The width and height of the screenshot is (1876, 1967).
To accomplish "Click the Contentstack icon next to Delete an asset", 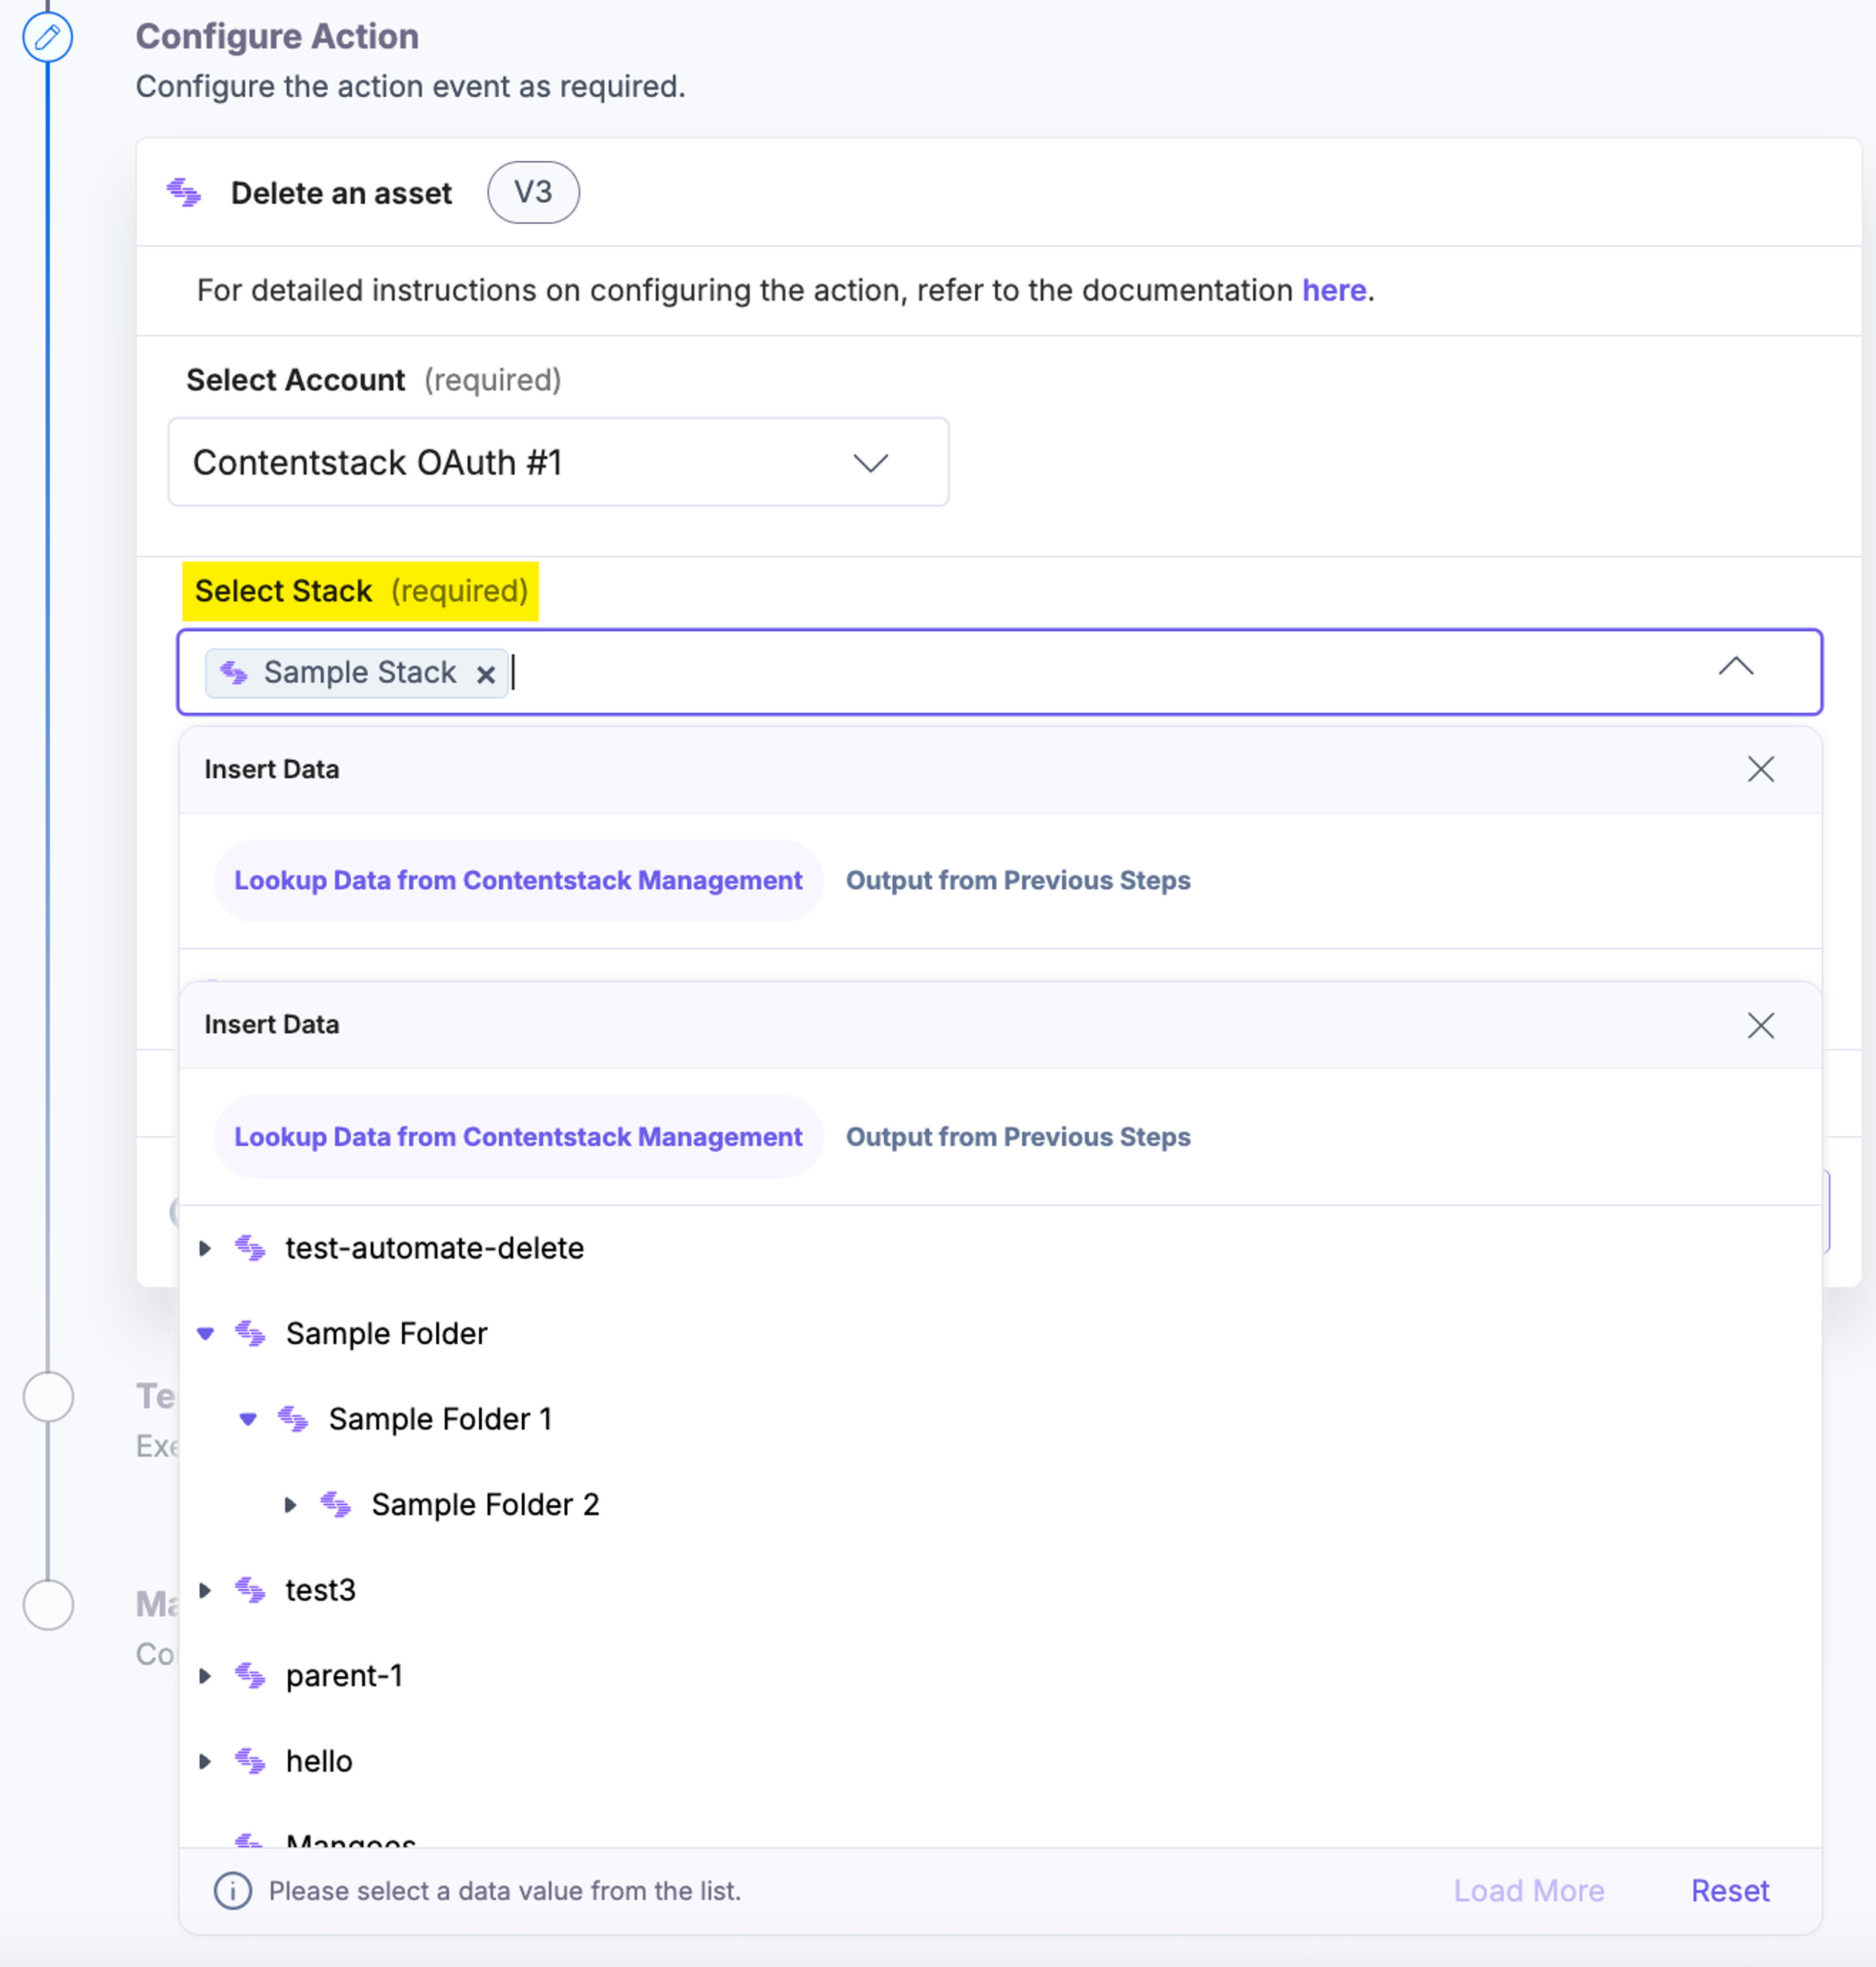I will 184,192.
